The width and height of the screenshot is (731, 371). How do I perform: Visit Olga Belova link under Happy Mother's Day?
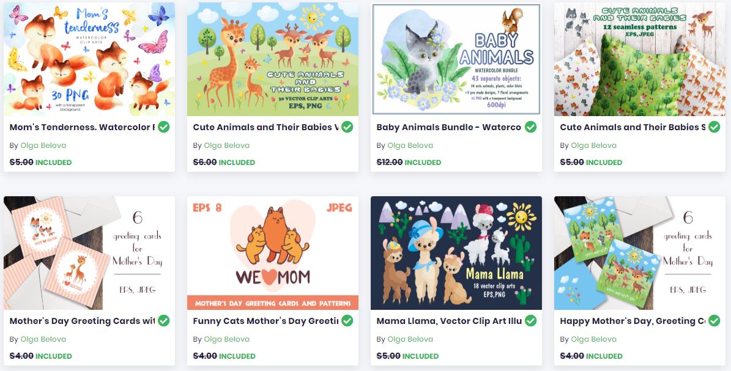[x=593, y=339]
